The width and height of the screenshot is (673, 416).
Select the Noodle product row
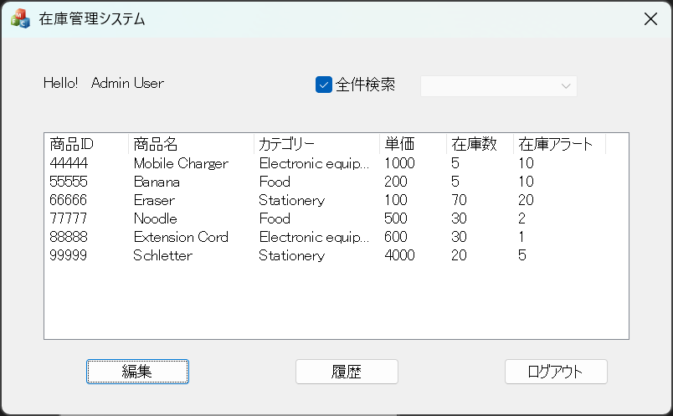155,218
